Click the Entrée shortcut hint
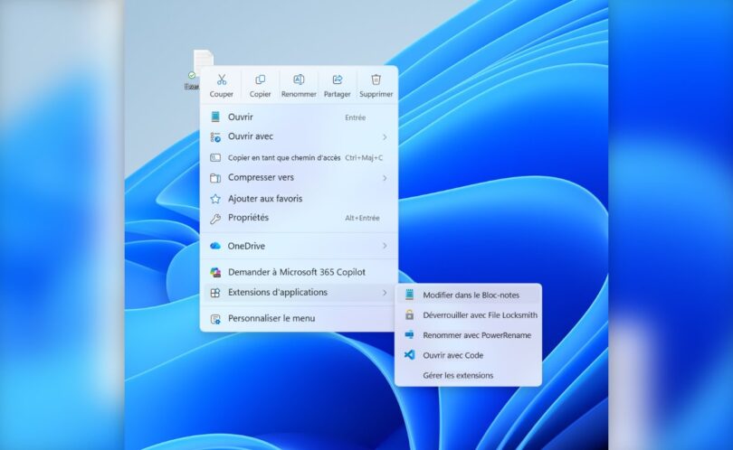 356,117
